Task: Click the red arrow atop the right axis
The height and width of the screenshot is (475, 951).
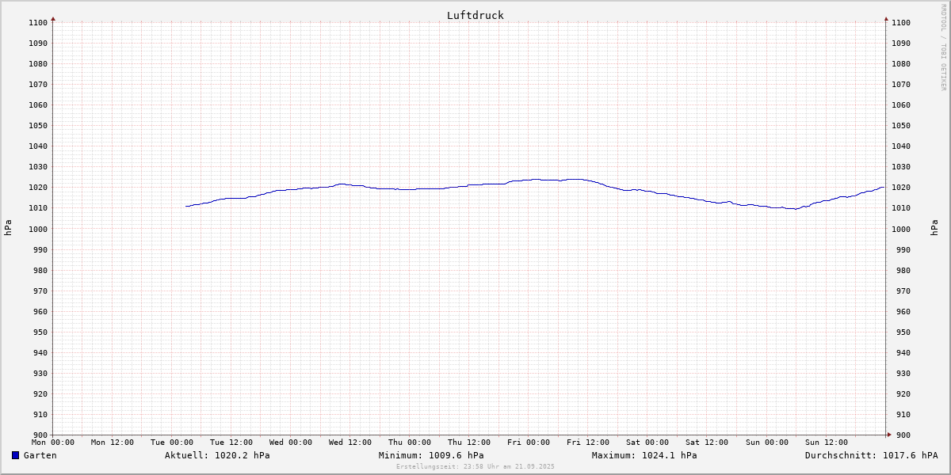Action: (x=886, y=18)
